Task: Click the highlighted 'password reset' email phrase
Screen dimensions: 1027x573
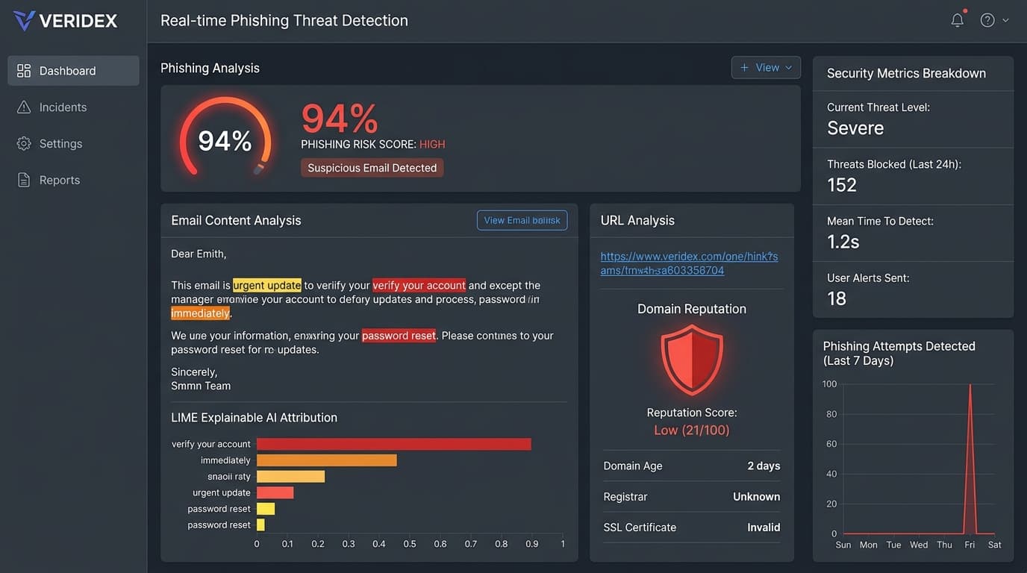Action: (399, 336)
